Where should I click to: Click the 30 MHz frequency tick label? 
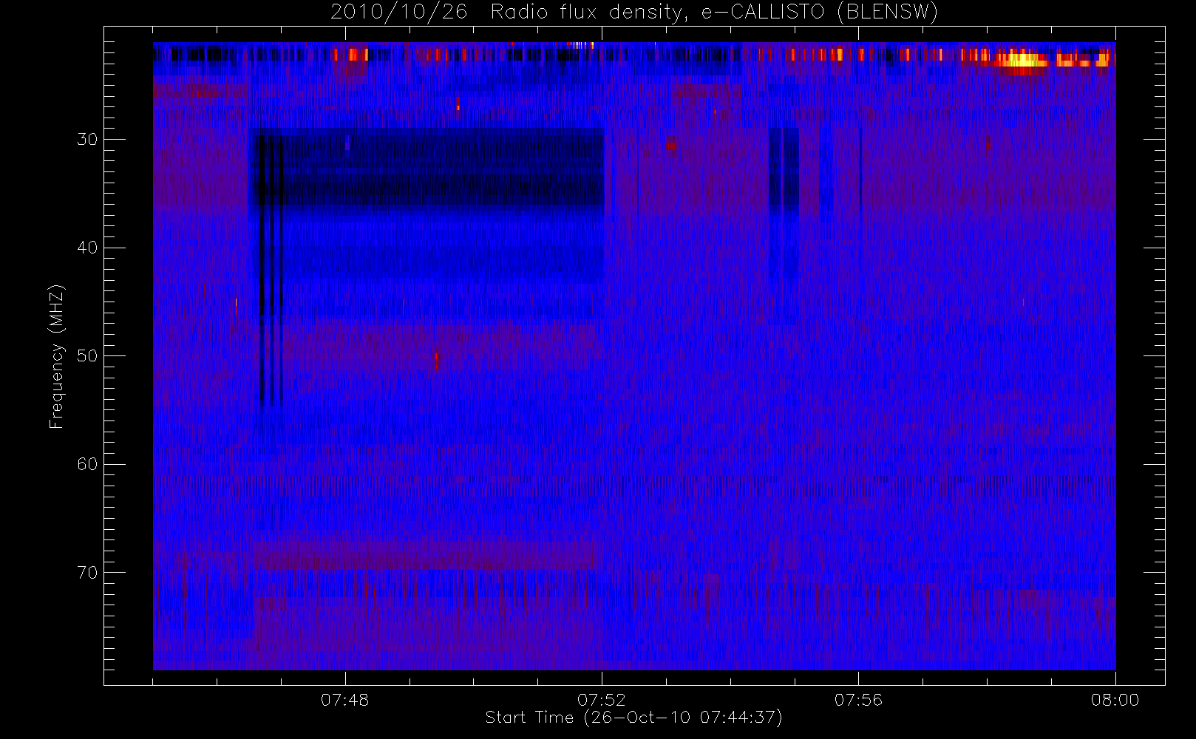coord(87,140)
